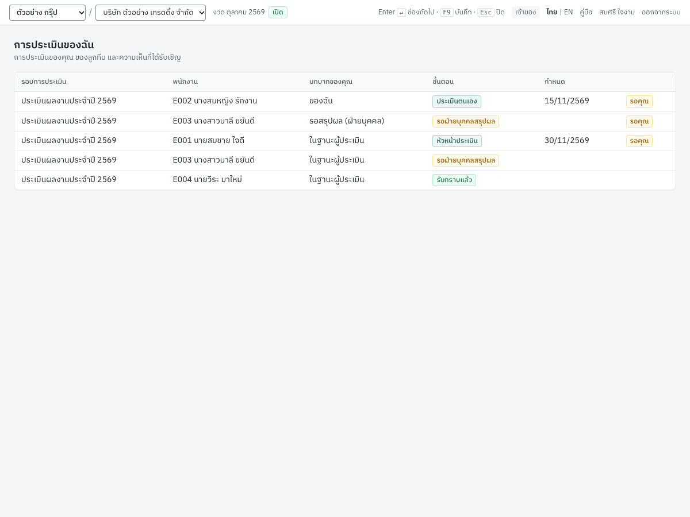This screenshot has width=690, height=517.
Task: Open the "ตัวอย่าง กรุ๊ป" group dropdown
Action: (x=47, y=13)
